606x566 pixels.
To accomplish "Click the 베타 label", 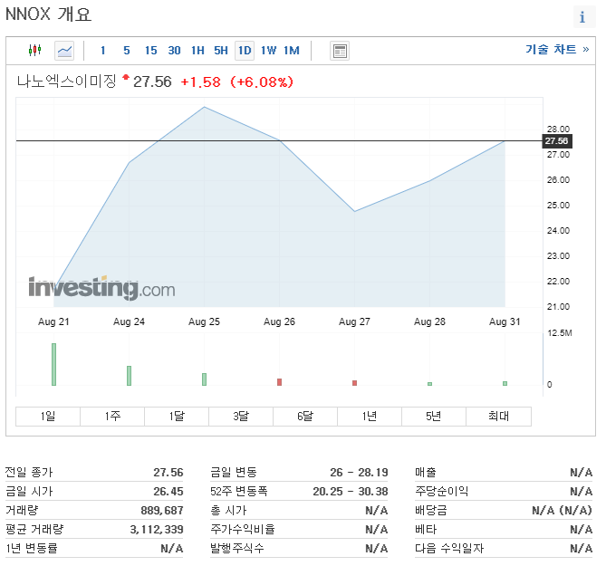I will (x=426, y=529).
